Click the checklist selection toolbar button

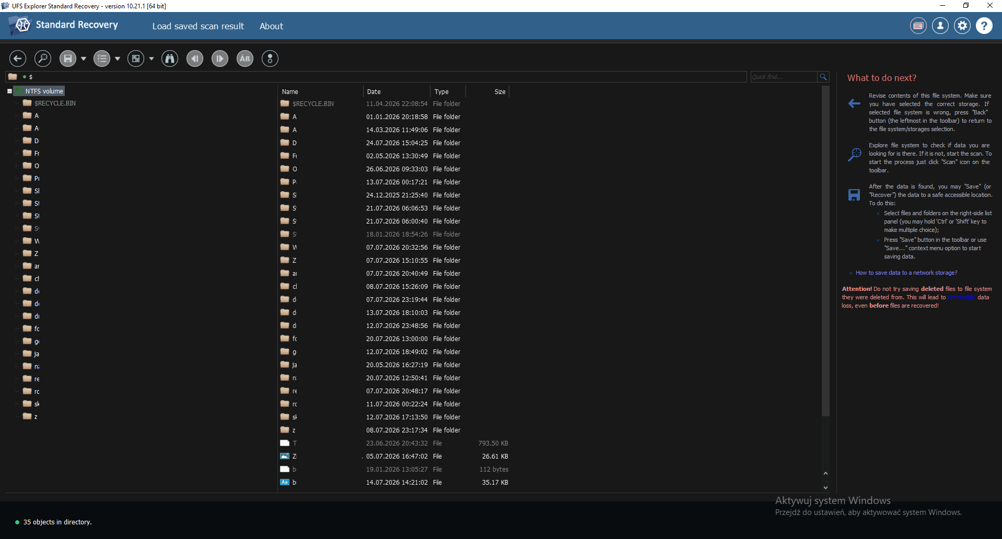click(102, 58)
